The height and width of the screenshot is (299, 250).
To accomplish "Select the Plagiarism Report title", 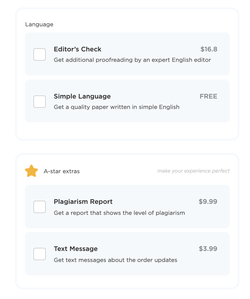I will point(83,202).
